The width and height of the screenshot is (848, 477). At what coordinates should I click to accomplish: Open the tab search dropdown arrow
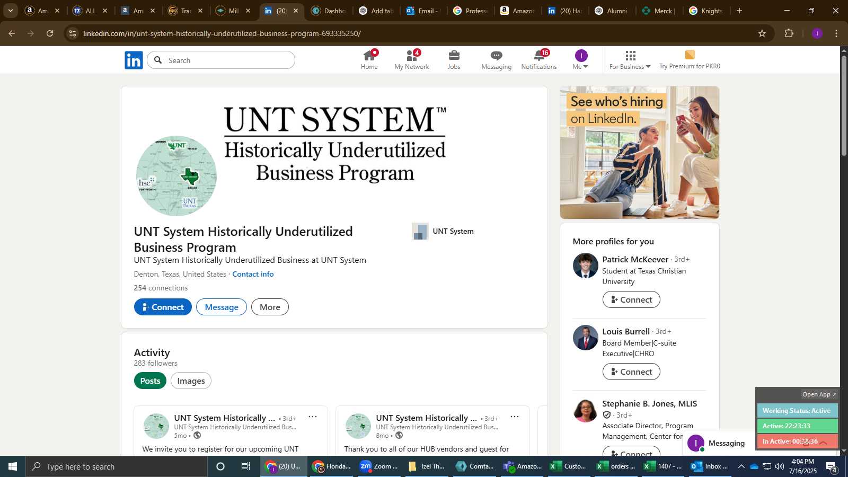pyautogui.click(x=10, y=11)
